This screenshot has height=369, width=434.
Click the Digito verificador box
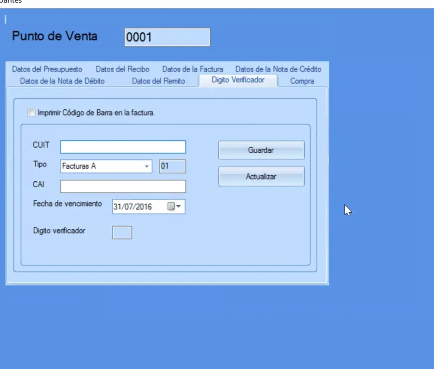(122, 232)
